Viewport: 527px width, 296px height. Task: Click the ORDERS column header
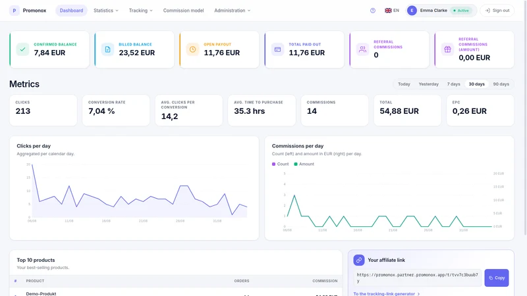point(242,281)
